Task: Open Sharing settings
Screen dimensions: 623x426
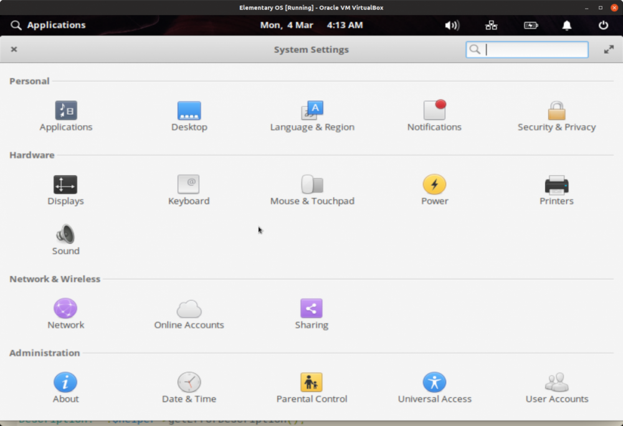Action: coord(311,313)
